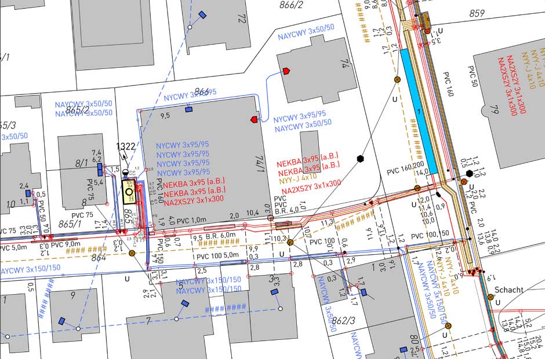Select the black hexagon left of PVC 160/200
The height and width of the screenshot is (359, 545).
360,158
